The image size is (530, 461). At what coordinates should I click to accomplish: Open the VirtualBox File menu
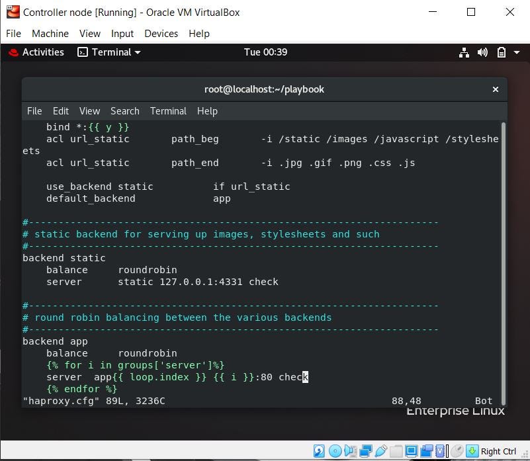click(13, 34)
